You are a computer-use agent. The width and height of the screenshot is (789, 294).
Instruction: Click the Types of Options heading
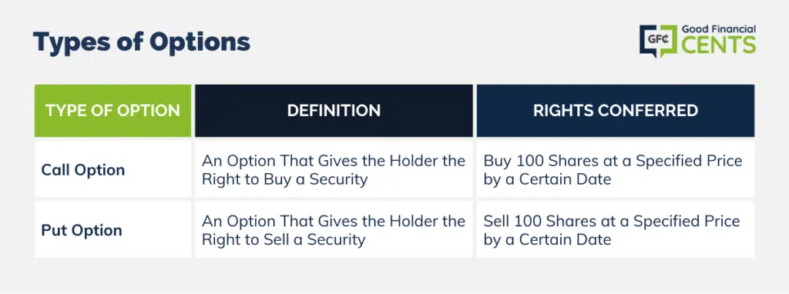142,43
